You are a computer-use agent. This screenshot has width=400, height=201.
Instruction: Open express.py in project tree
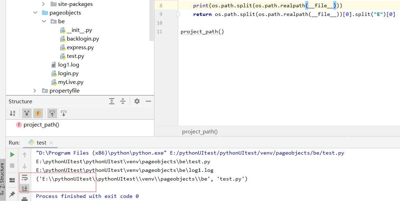80,47
